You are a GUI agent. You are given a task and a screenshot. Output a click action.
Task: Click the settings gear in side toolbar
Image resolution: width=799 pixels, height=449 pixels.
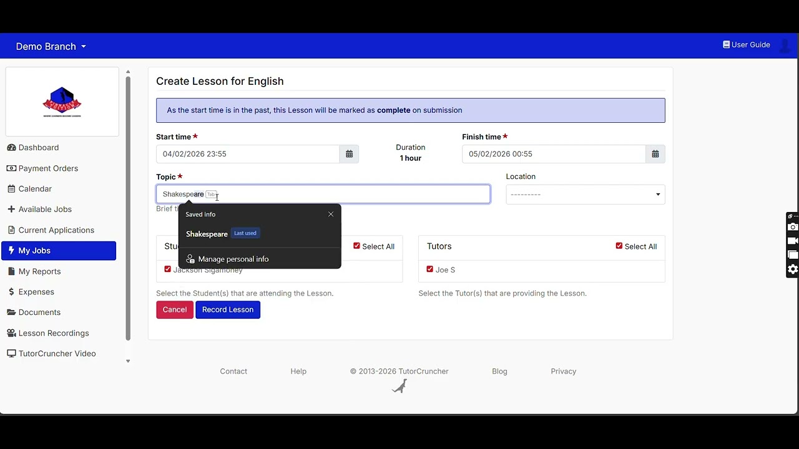[793, 269]
